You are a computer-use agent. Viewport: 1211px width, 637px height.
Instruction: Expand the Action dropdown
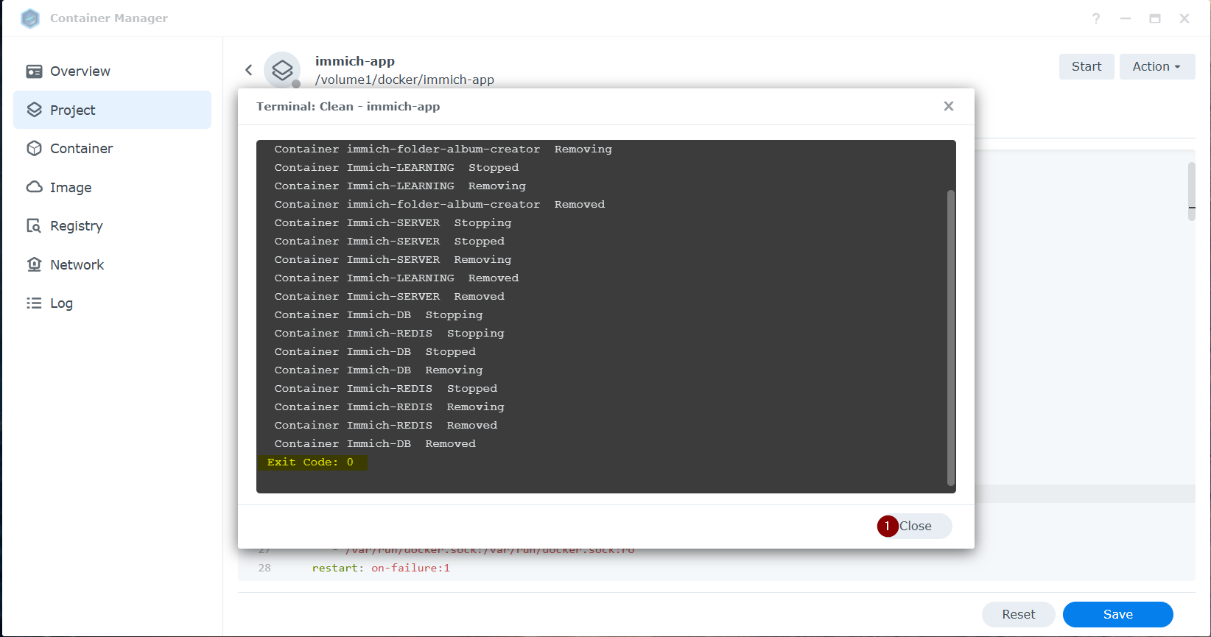[1157, 66]
